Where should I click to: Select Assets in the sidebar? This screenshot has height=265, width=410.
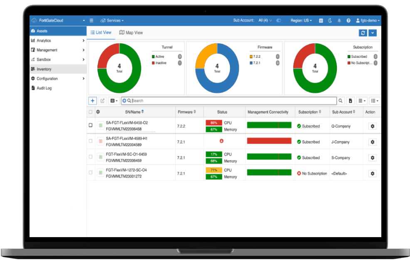[58, 31]
